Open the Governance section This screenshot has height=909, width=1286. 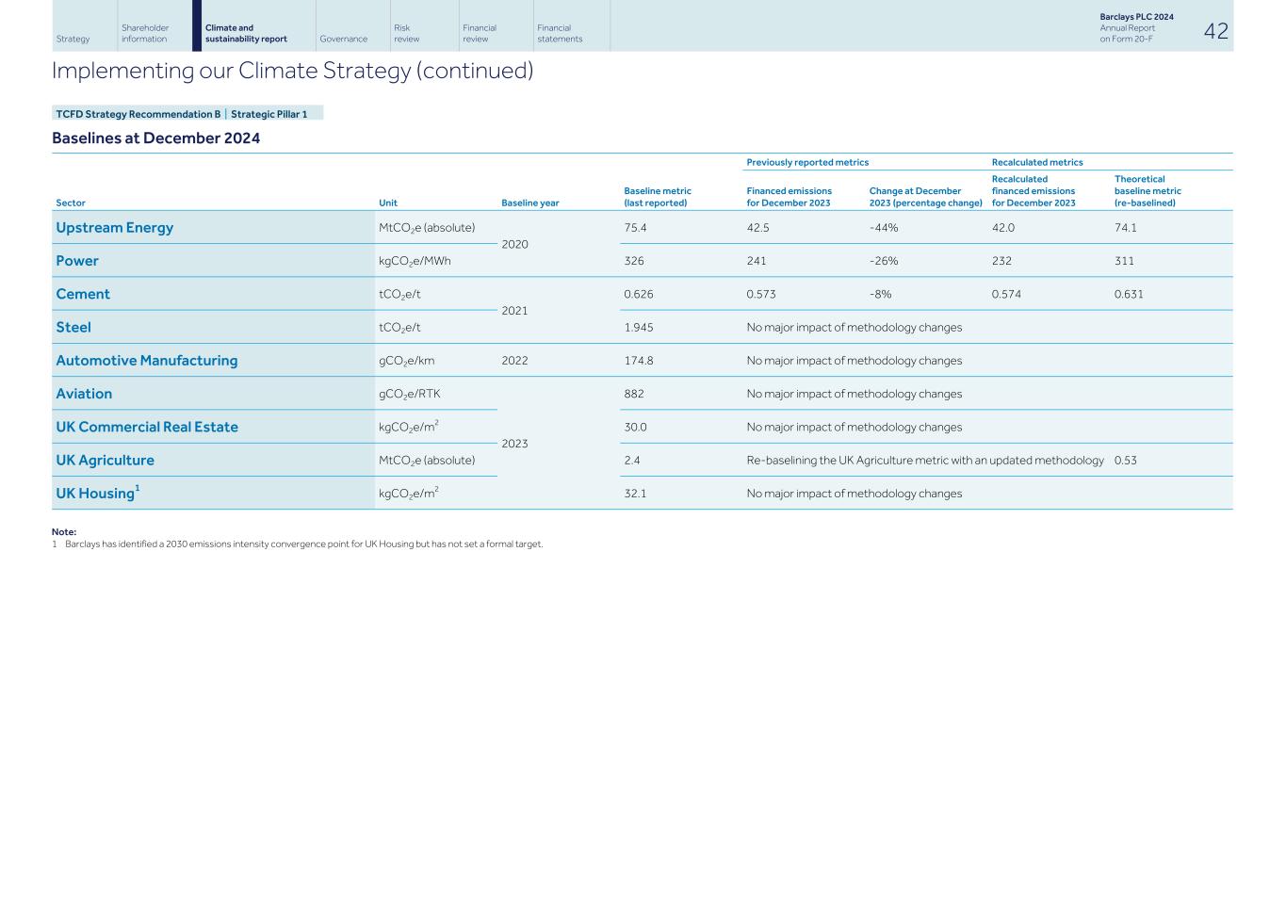345,38
